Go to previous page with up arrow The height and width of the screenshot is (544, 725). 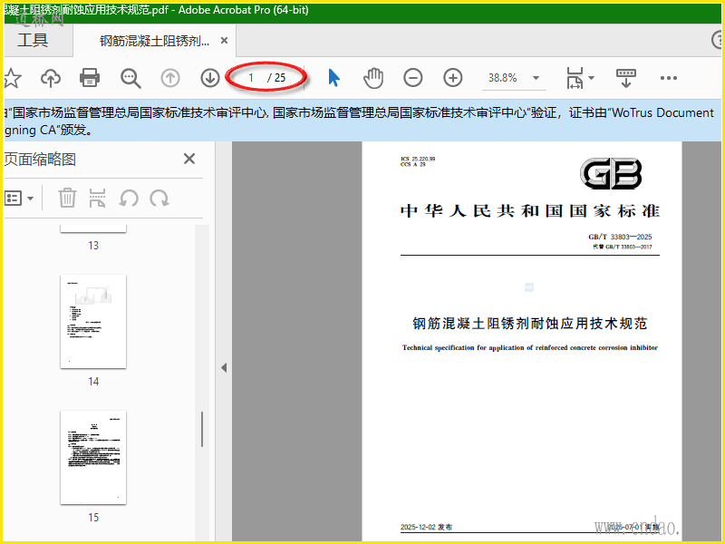click(170, 78)
